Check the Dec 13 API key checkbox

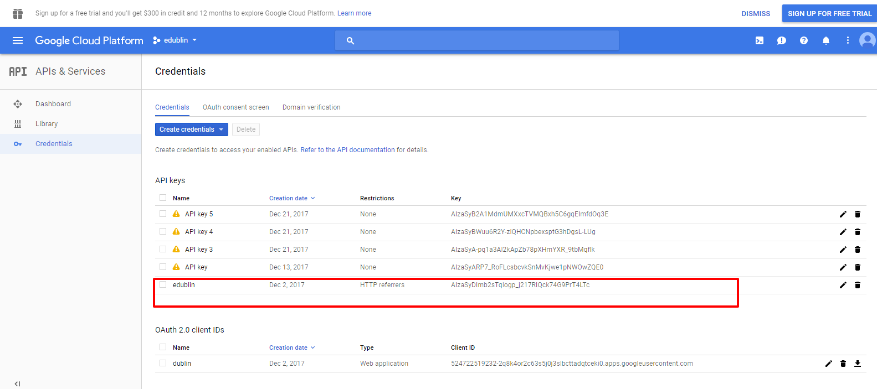(x=163, y=267)
